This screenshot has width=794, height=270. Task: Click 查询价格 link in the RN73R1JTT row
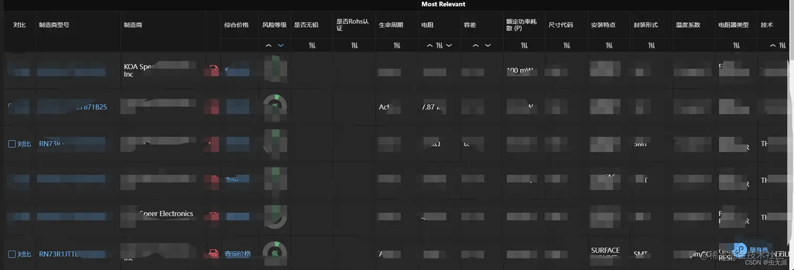(x=237, y=254)
